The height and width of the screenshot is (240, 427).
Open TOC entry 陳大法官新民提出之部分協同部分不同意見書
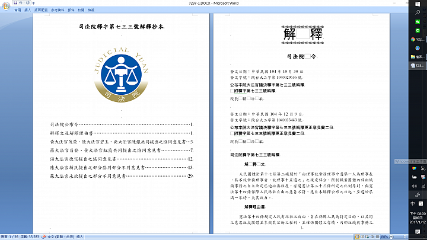click(x=122, y=168)
